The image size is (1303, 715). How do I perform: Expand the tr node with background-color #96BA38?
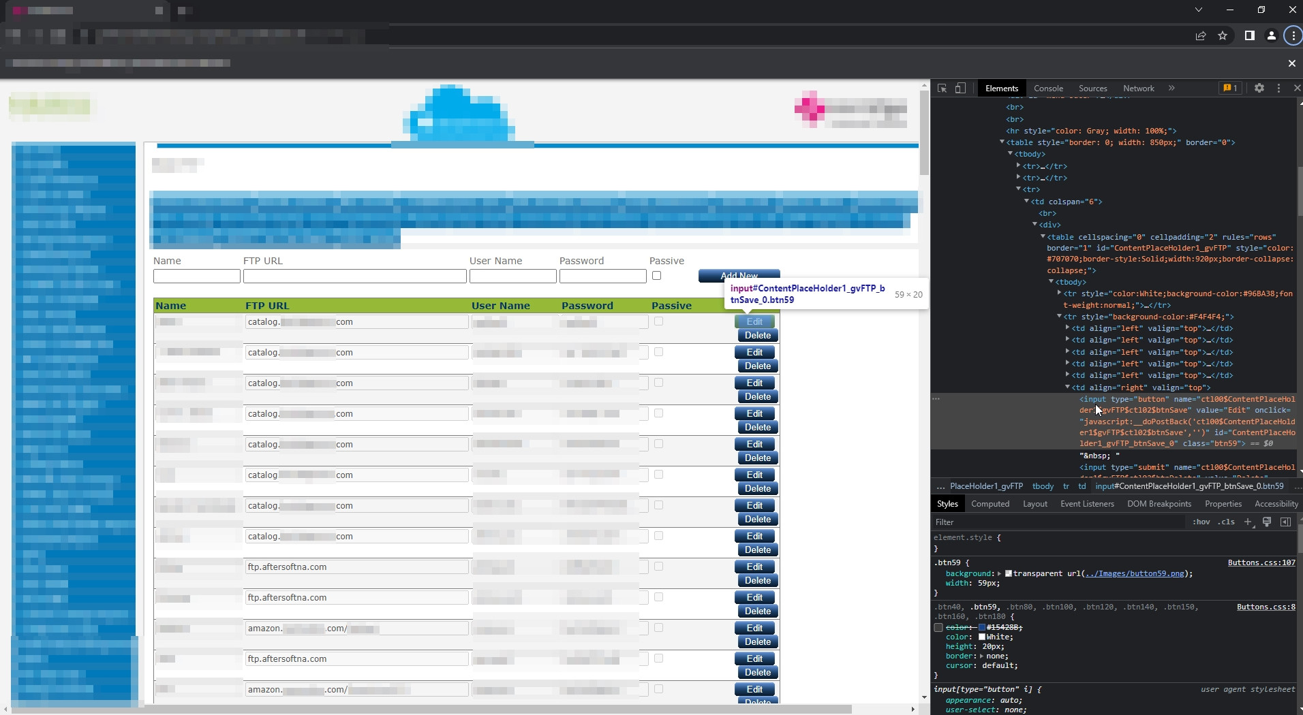click(1059, 293)
